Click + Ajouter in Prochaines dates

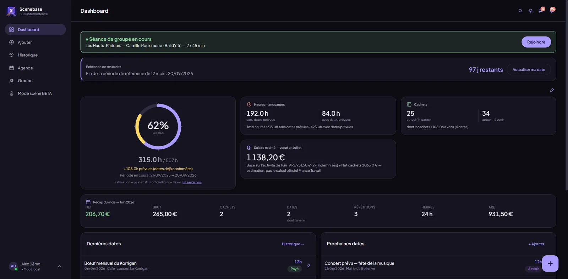click(x=536, y=244)
